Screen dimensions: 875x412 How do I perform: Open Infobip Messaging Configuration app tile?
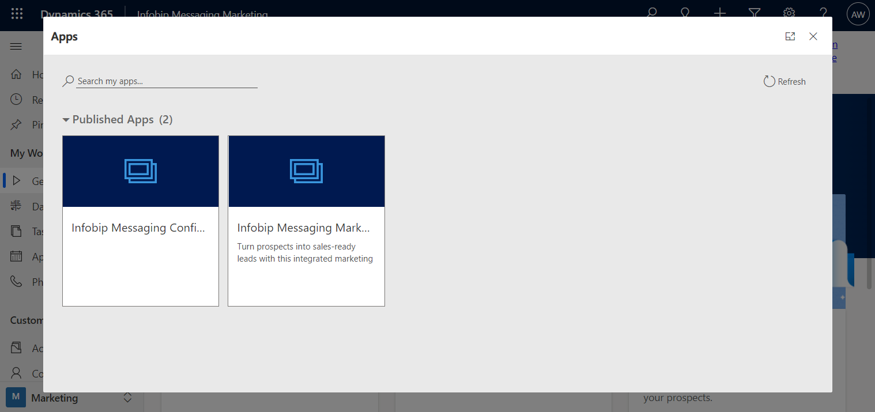pyautogui.click(x=141, y=221)
